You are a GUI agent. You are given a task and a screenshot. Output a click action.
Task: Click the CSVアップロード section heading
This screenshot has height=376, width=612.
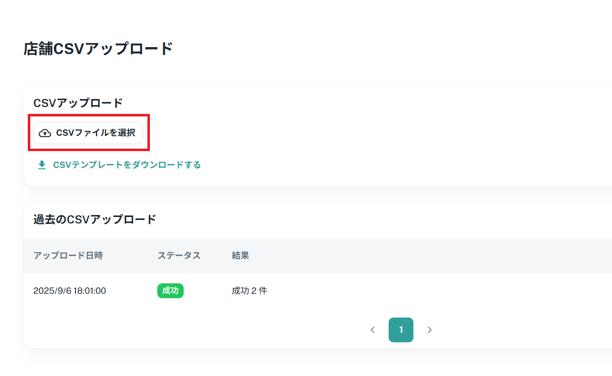(78, 103)
